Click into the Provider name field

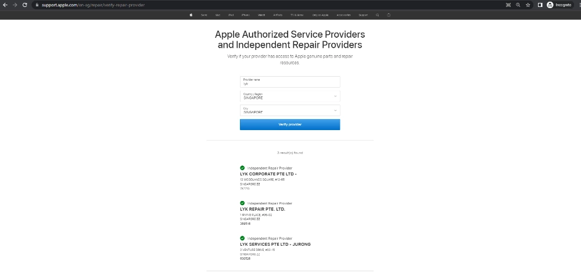coord(290,82)
